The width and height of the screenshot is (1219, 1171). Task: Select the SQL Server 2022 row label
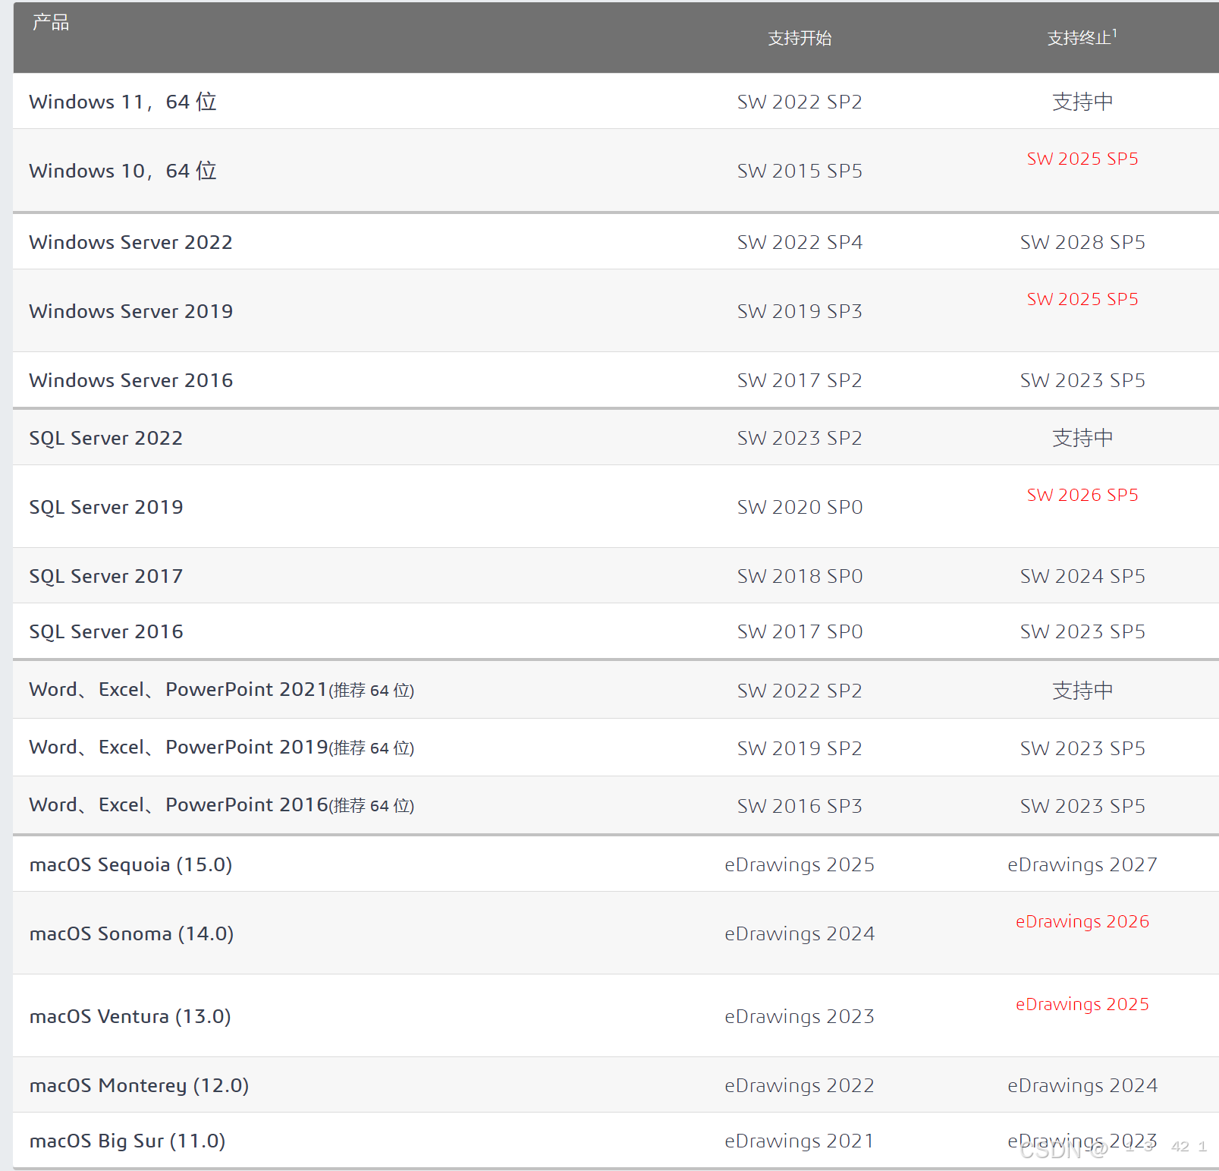point(105,438)
